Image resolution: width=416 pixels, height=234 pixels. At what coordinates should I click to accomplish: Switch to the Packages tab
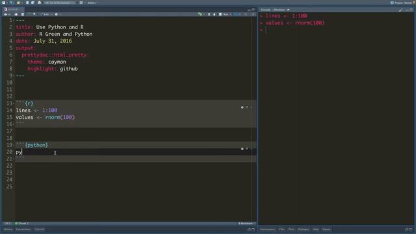point(304,229)
